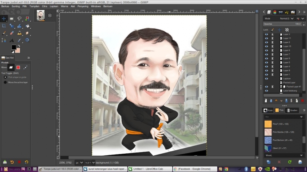Select the Move tool in toolbox
Screen dimensions: 307x172
pyautogui.click(x=4, y=19)
